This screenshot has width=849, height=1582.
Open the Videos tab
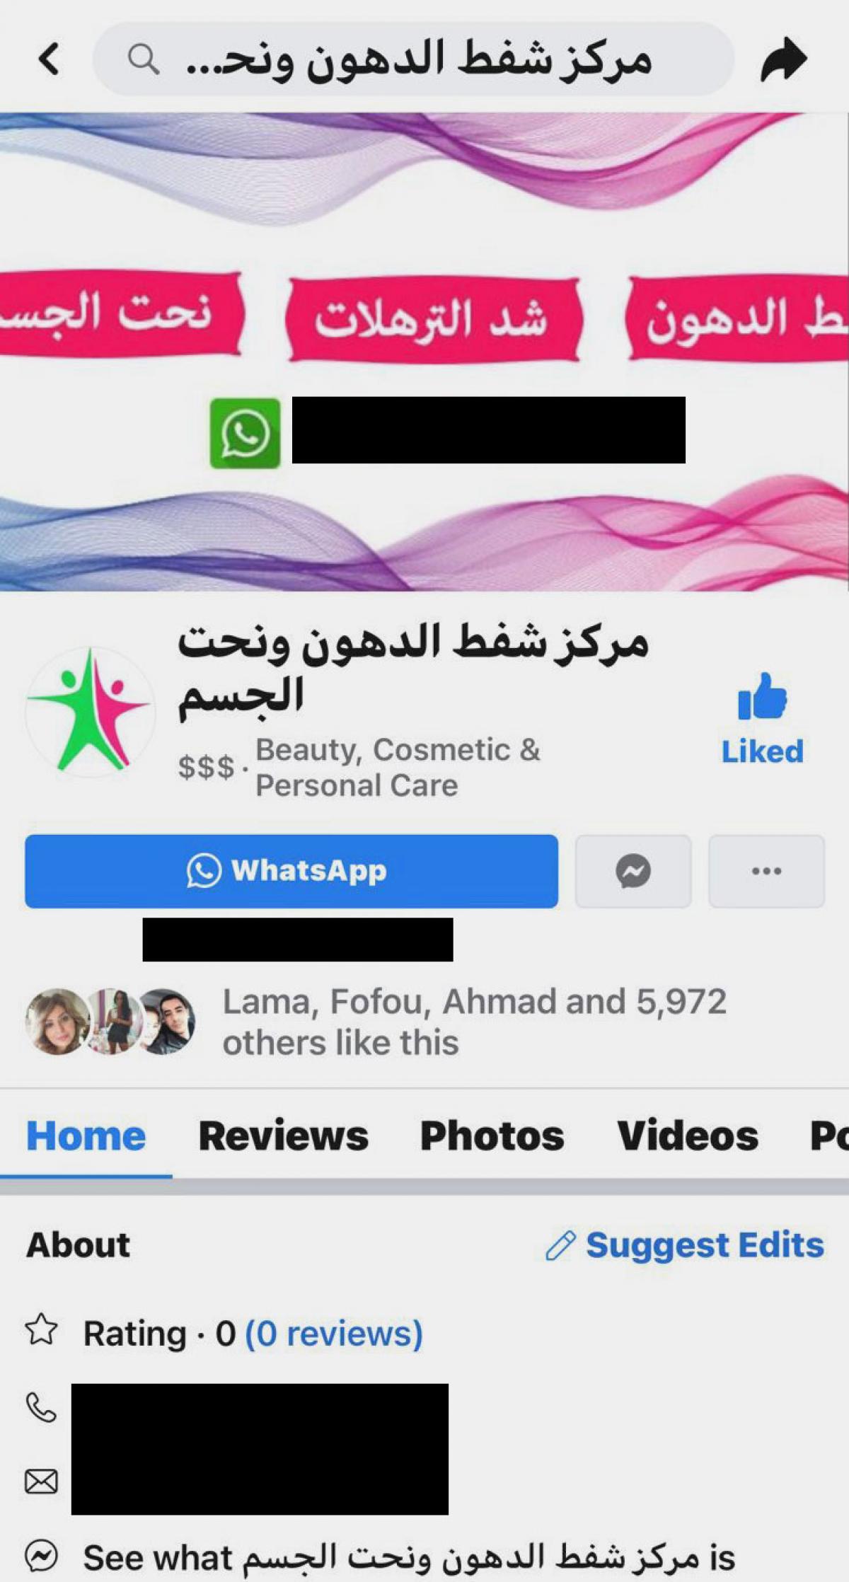[688, 1136]
